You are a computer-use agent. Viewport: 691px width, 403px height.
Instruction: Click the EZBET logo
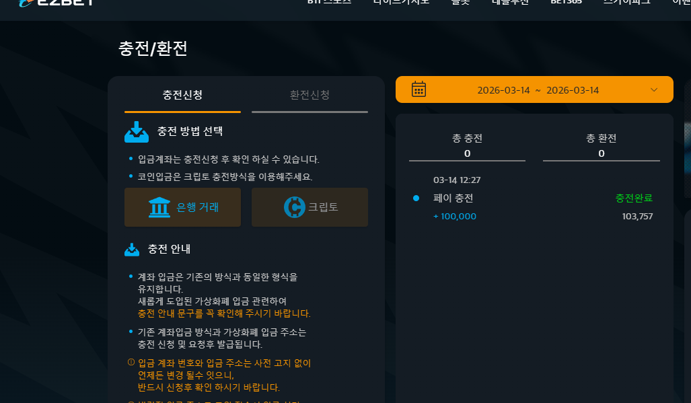(x=56, y=2)
